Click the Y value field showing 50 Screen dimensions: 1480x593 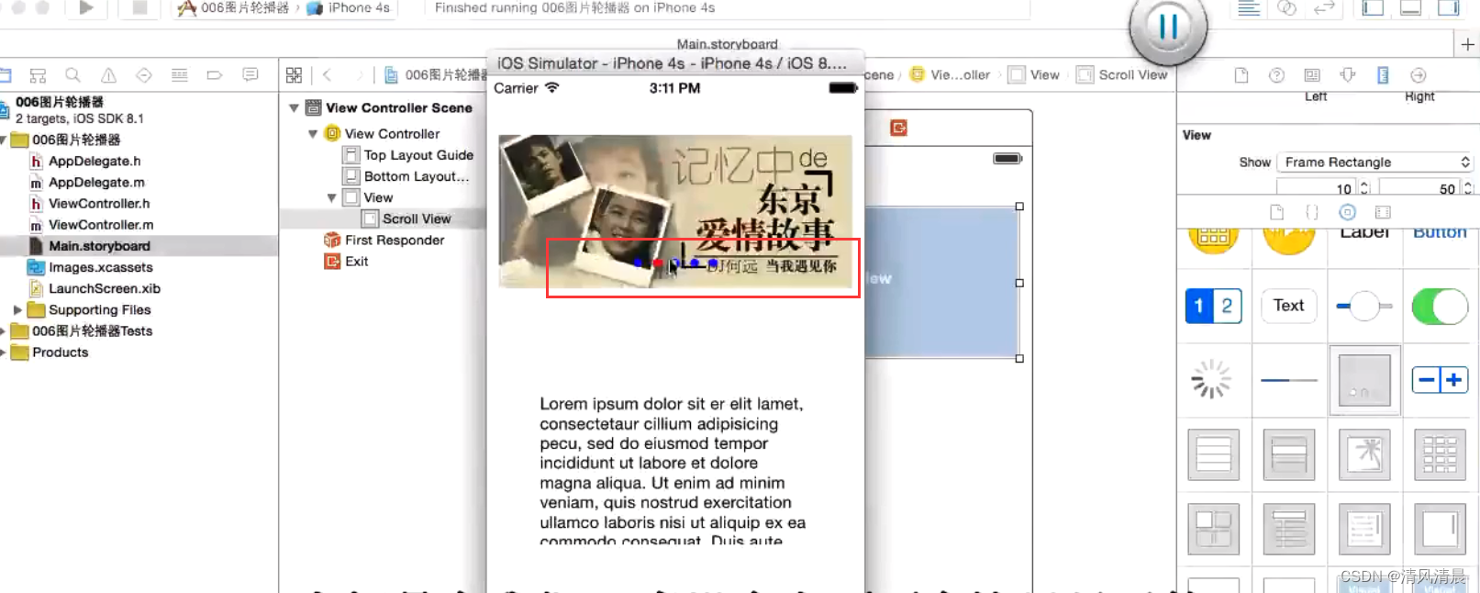(1420, 188)
